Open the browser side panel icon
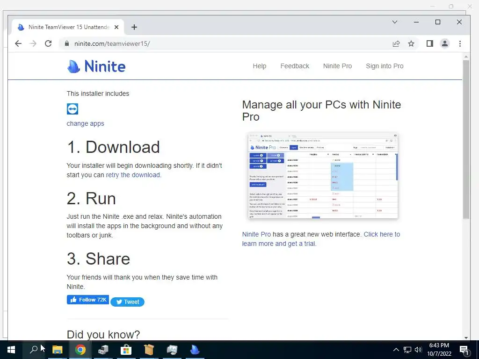The image size is (479, 359). (x=430, y=43)
